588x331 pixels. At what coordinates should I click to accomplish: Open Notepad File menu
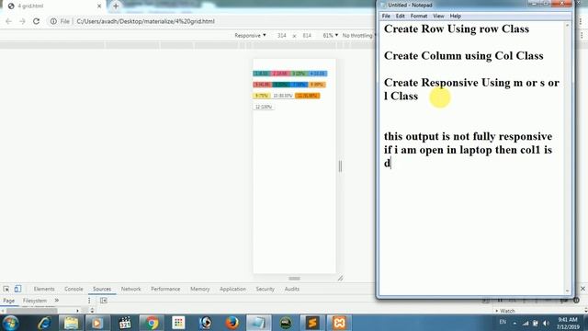(386, 17)
